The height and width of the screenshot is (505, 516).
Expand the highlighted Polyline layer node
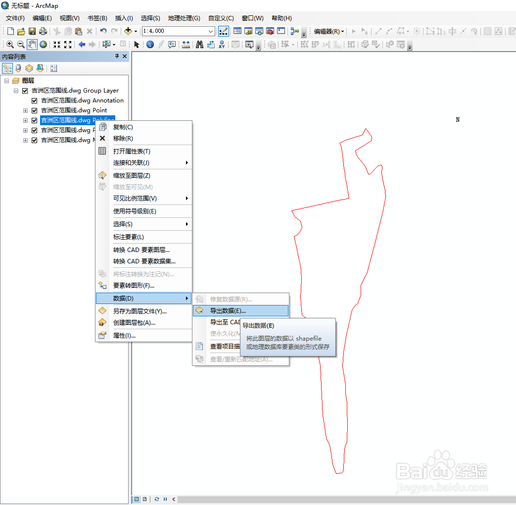[x=25, y=120]
